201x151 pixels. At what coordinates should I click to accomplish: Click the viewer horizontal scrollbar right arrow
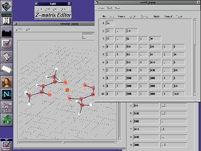coord(116,142)
